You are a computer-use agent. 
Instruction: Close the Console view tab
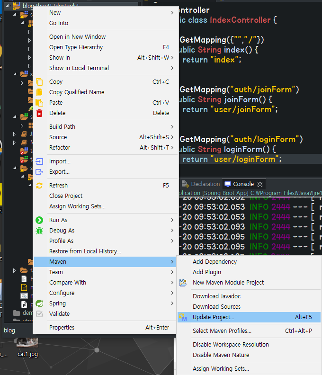tap(260, 184)
